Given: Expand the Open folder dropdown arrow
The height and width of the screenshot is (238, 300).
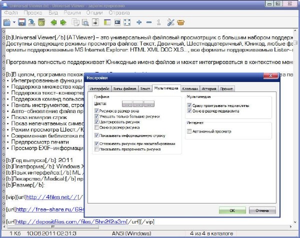Looking at the screenshot, I should click(13, 23).
